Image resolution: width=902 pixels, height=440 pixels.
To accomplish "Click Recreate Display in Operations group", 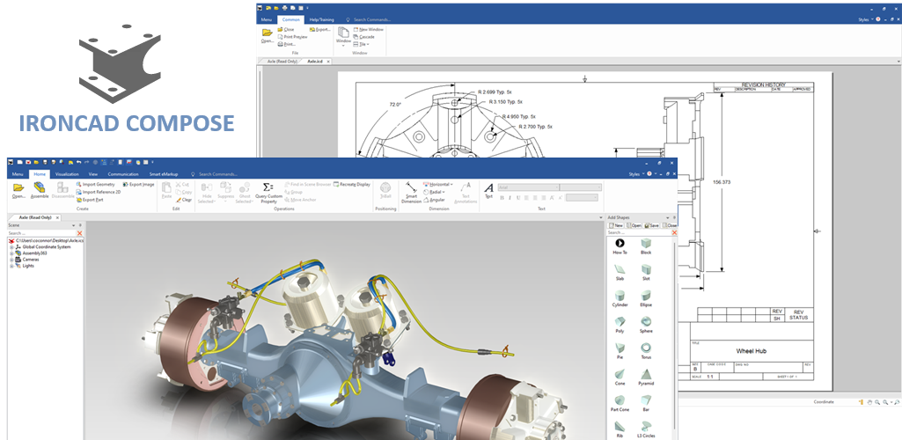I will [351, 185].
